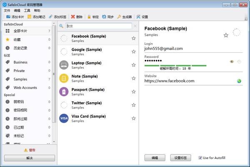Click the john555@gmail.com login value

click(164, 49)
